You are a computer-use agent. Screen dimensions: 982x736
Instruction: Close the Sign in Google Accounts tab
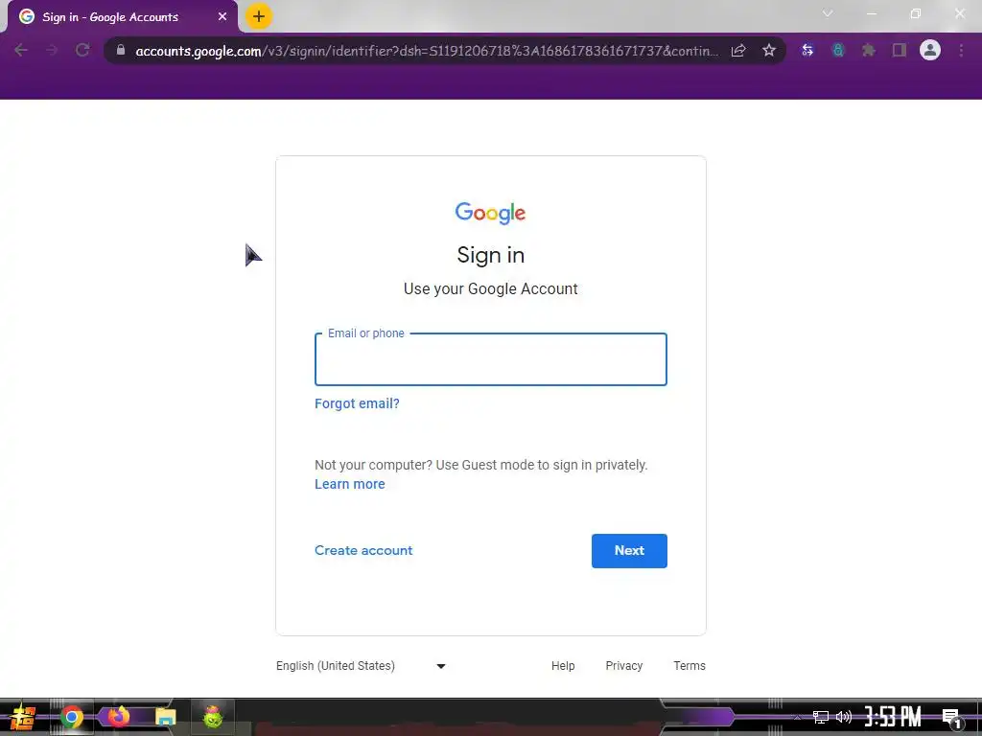coord(222,17)
